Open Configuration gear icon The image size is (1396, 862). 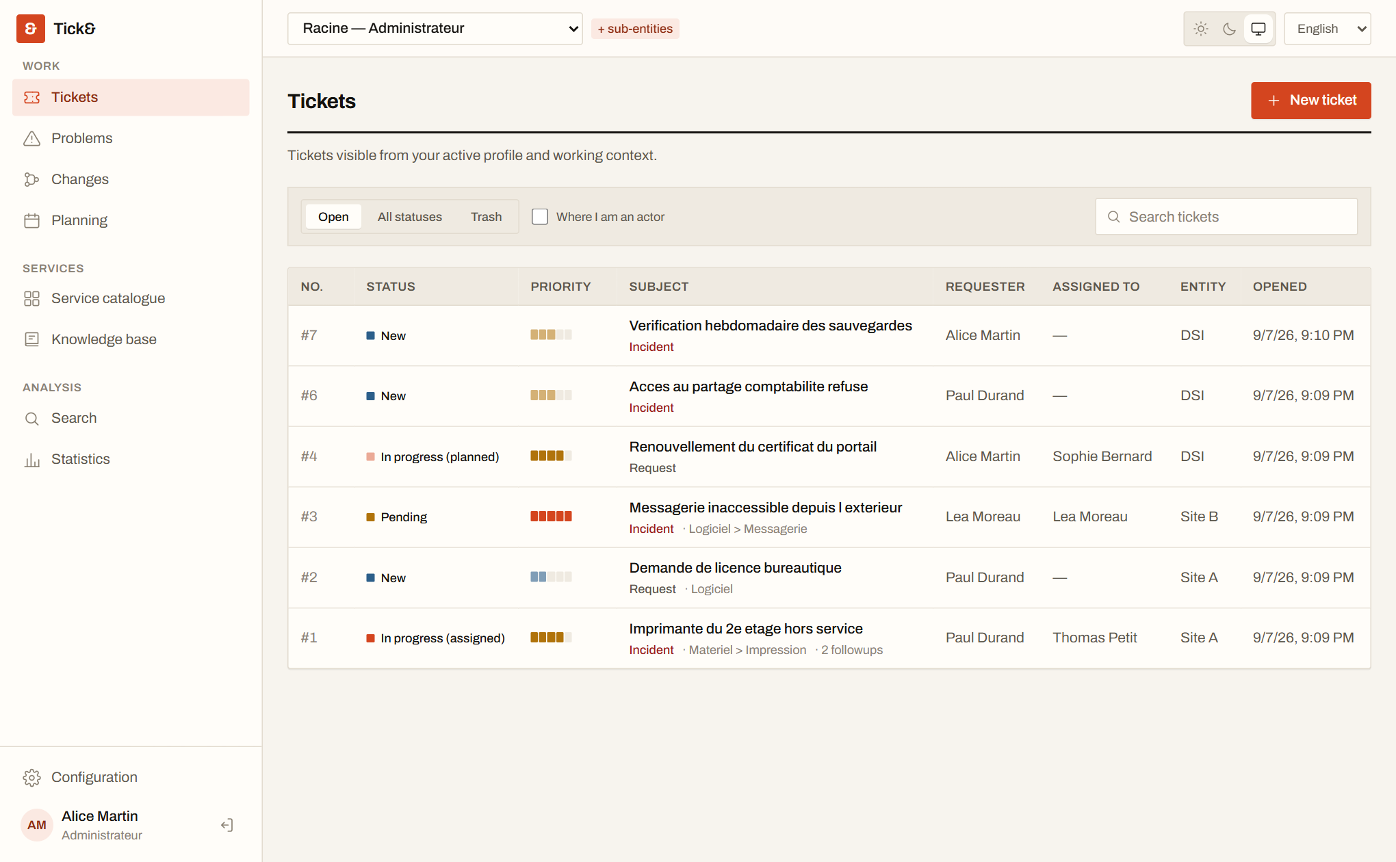(32, 777)
